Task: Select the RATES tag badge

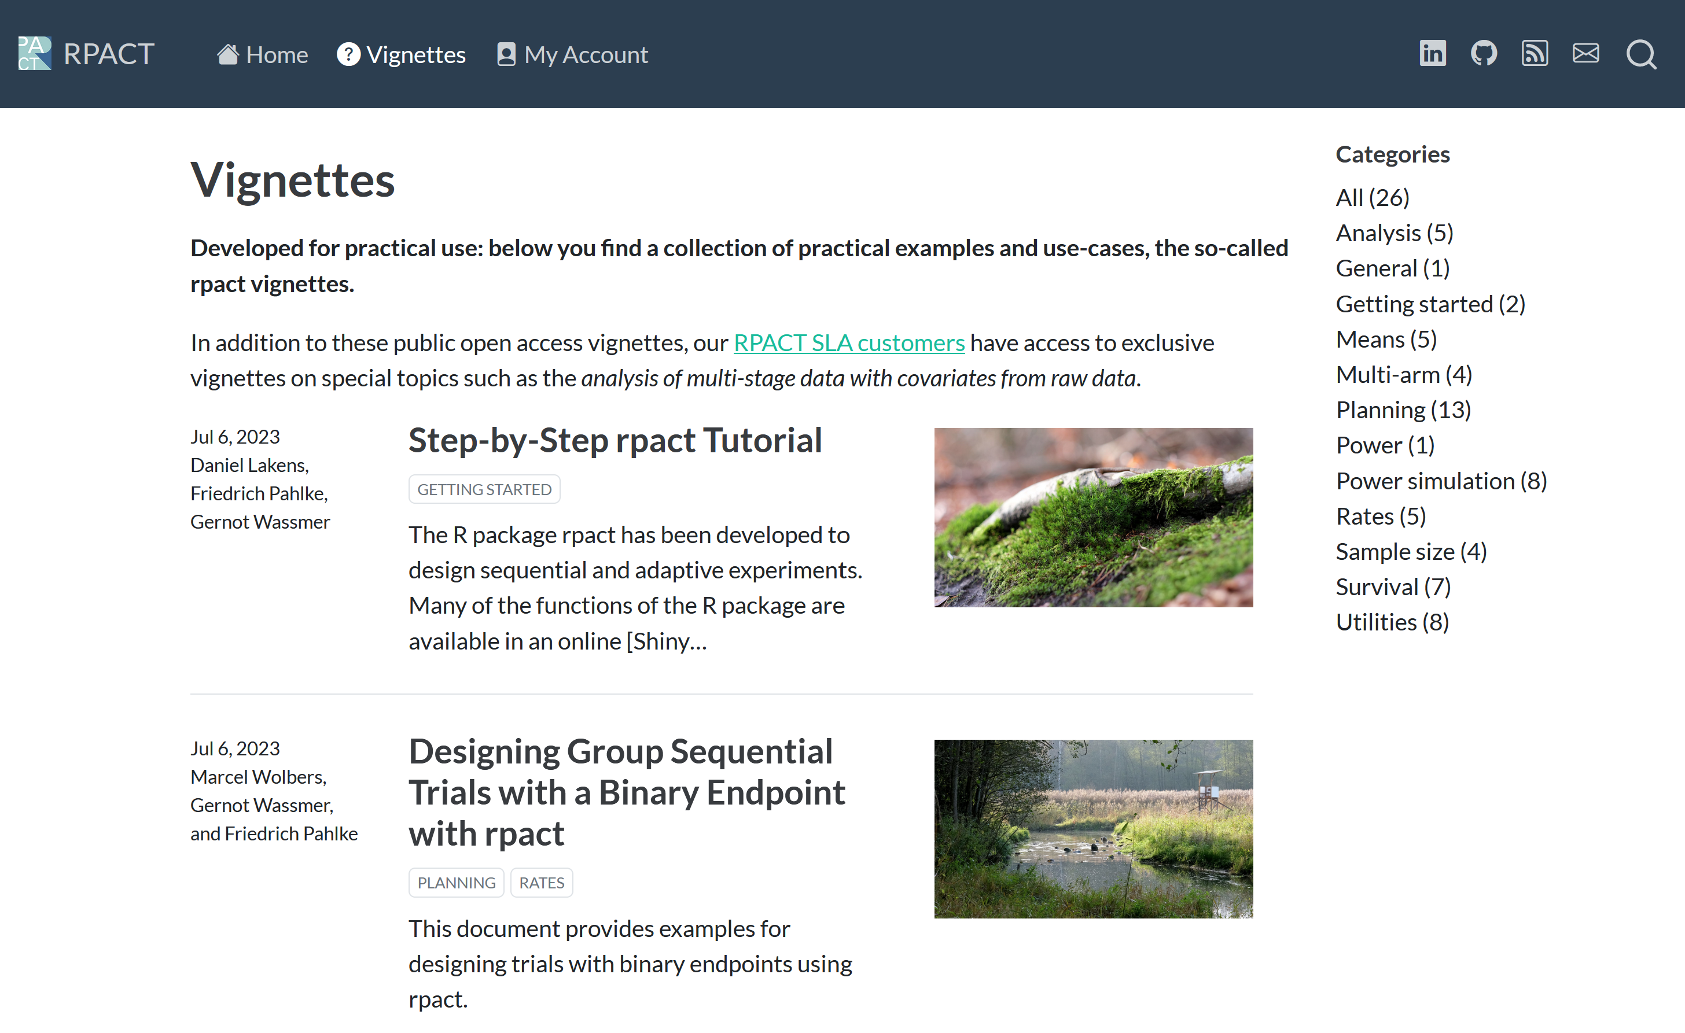Action: click(542, 883)
